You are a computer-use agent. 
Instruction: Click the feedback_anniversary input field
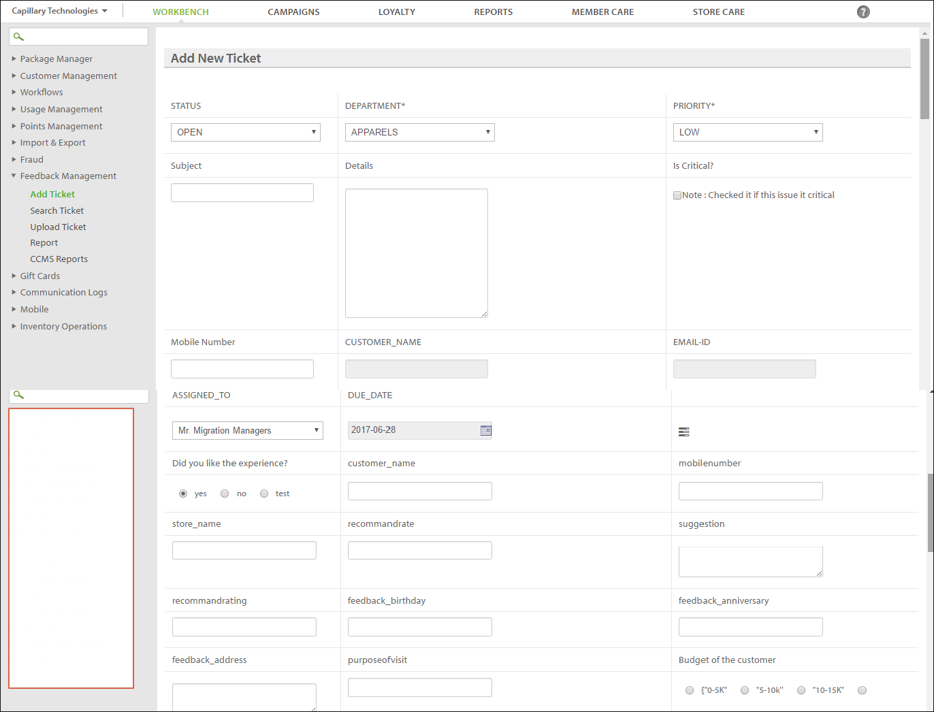click(751, 627)
